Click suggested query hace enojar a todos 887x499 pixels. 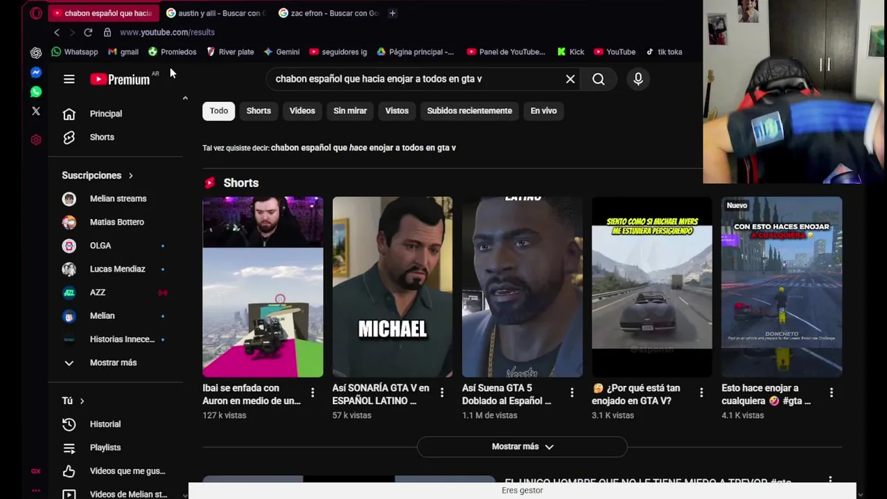click(363, 148)
